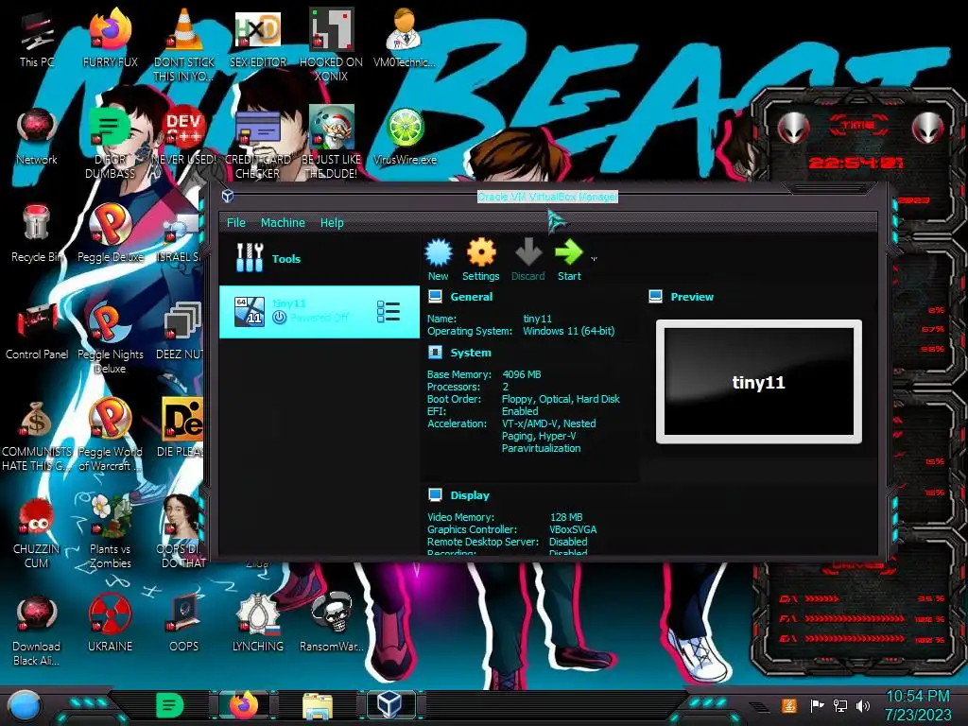
Task: Select the HOOKED ON XONIX shortcut
Action: (331, 45)
